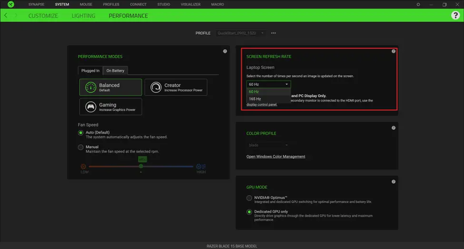Image resolution: width=464 pixels, height=249 pixels.
Task: Expand the Profile dropdown
Action: coord(241,33)
